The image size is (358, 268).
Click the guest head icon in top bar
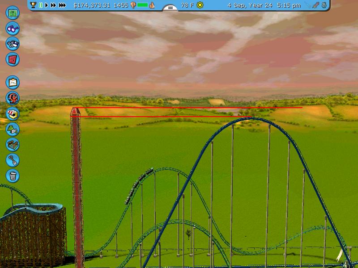(324, 5)
